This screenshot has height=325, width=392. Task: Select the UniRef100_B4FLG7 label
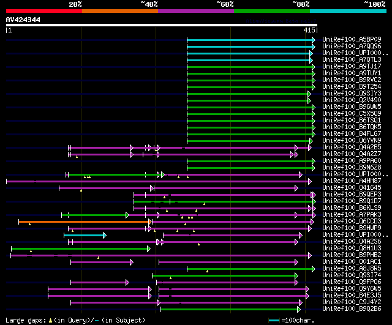(x=352, y=134)
